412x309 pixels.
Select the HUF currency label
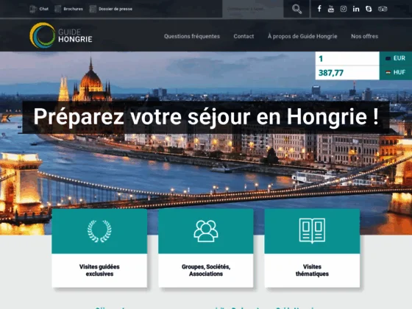coord(399,72)
